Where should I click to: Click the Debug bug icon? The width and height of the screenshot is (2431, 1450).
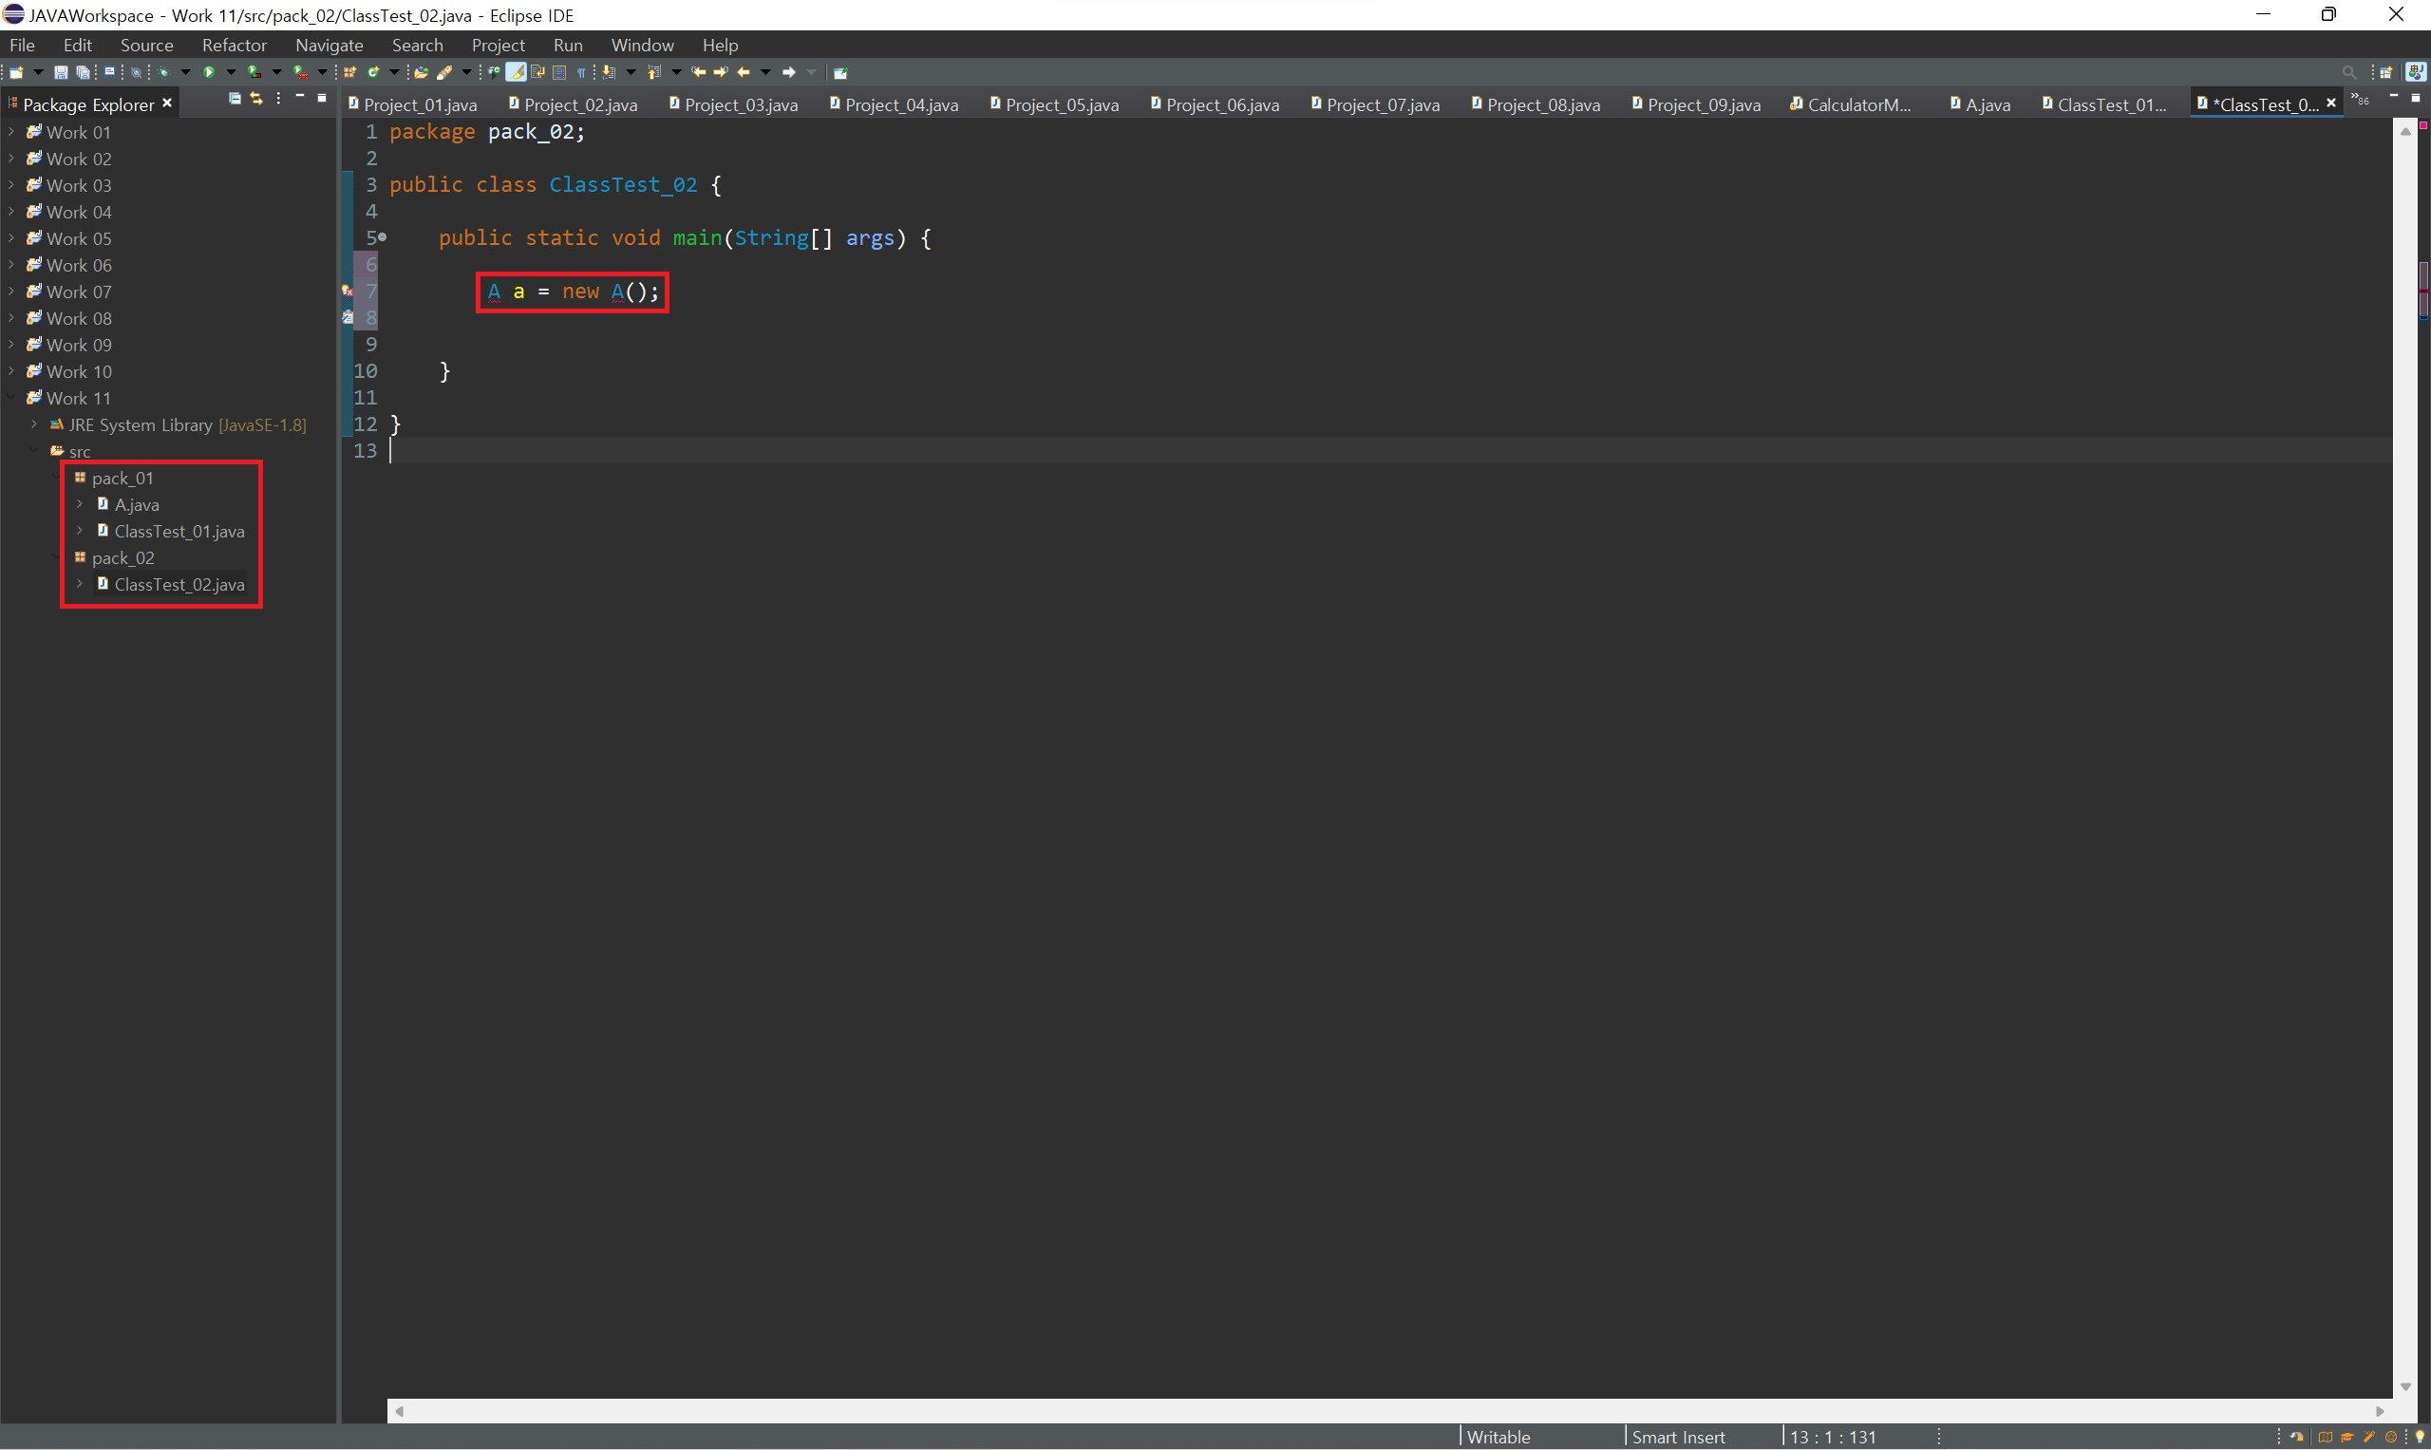(164, 72)
